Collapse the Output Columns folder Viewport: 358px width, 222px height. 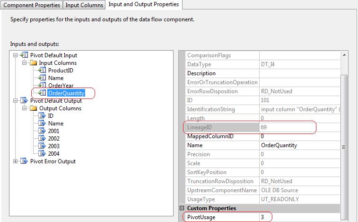pyautogui.click(x=24, y=108)
